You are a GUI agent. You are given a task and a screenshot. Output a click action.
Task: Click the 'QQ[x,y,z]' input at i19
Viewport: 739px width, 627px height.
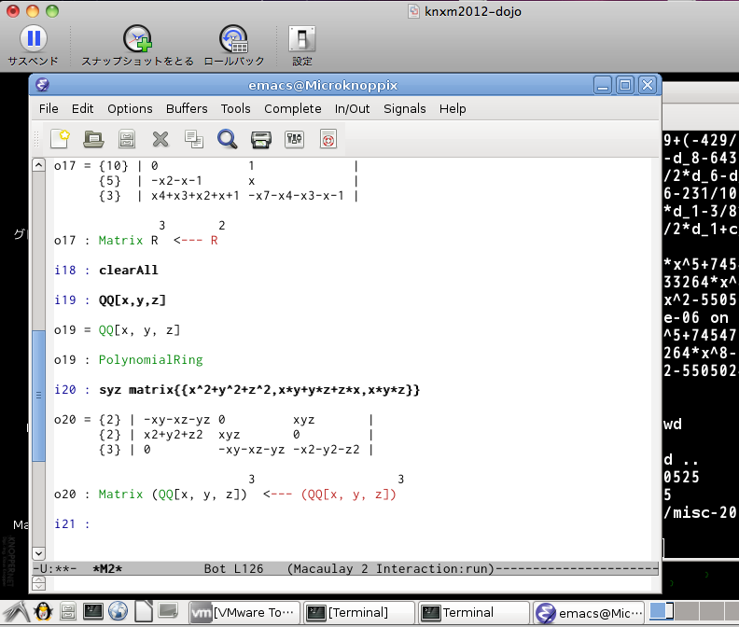click(132, 300)
